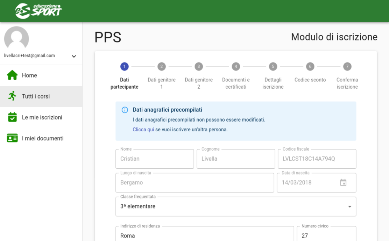Click the Indirizzo di residenza field

205,236
